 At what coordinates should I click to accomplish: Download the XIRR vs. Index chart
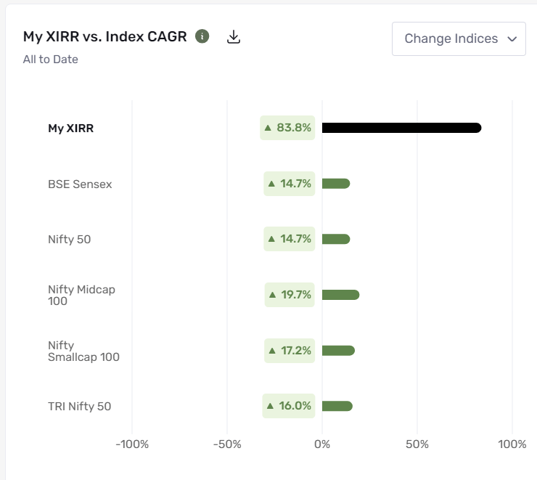tap(233, 37)
